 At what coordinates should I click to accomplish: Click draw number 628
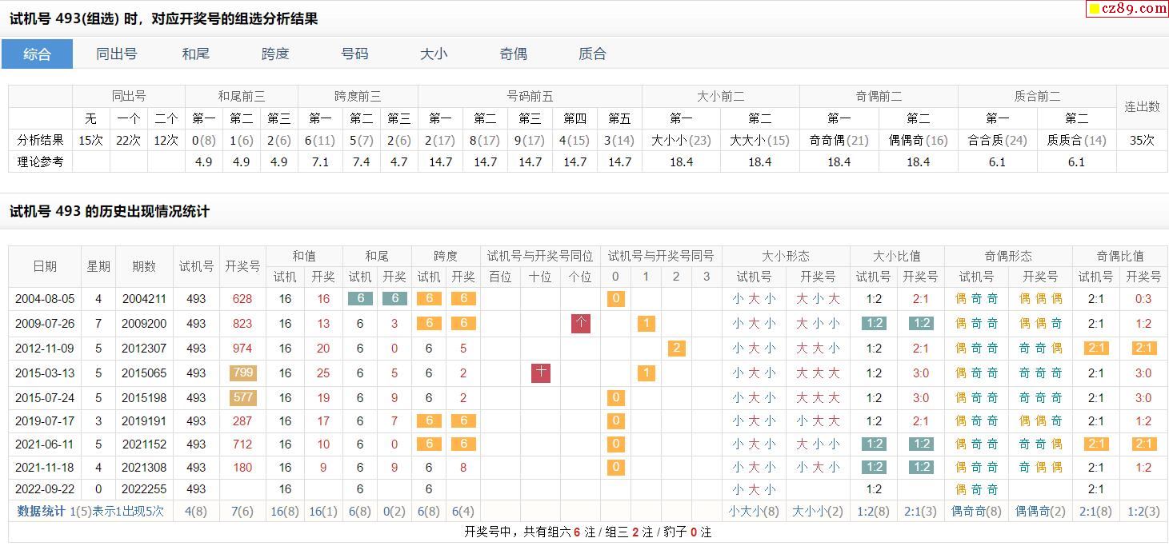point(242,299)
